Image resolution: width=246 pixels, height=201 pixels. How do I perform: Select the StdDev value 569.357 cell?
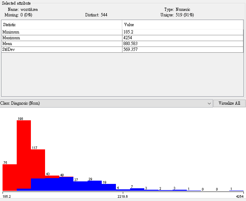click(183, 49)
